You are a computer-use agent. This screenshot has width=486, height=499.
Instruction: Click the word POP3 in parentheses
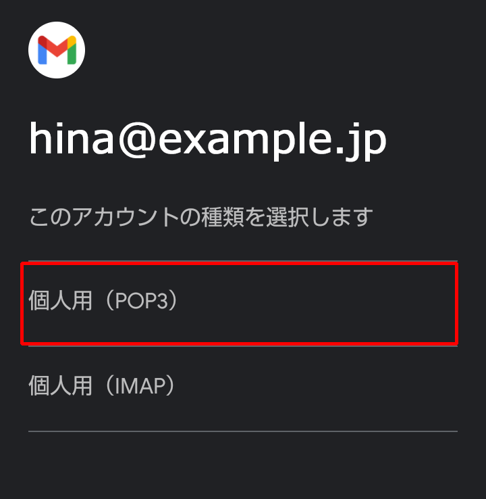pos(141,300)
